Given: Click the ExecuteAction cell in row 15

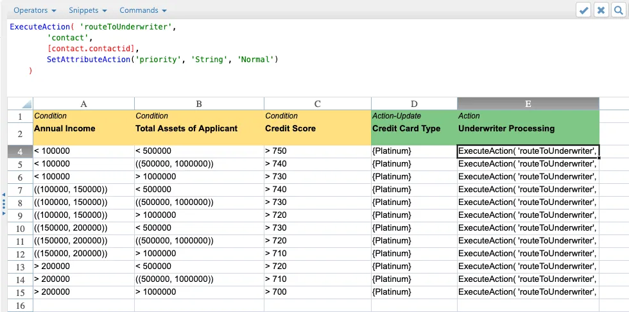Looking at the screenshot, I should coord(528,292).
